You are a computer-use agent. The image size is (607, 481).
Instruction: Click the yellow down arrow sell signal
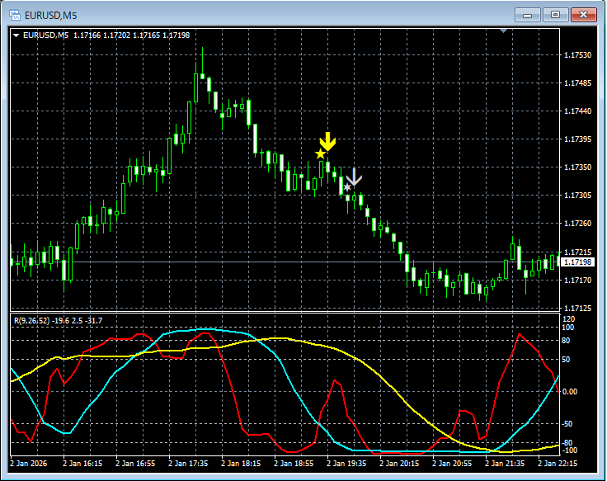(x=328, y=142)
